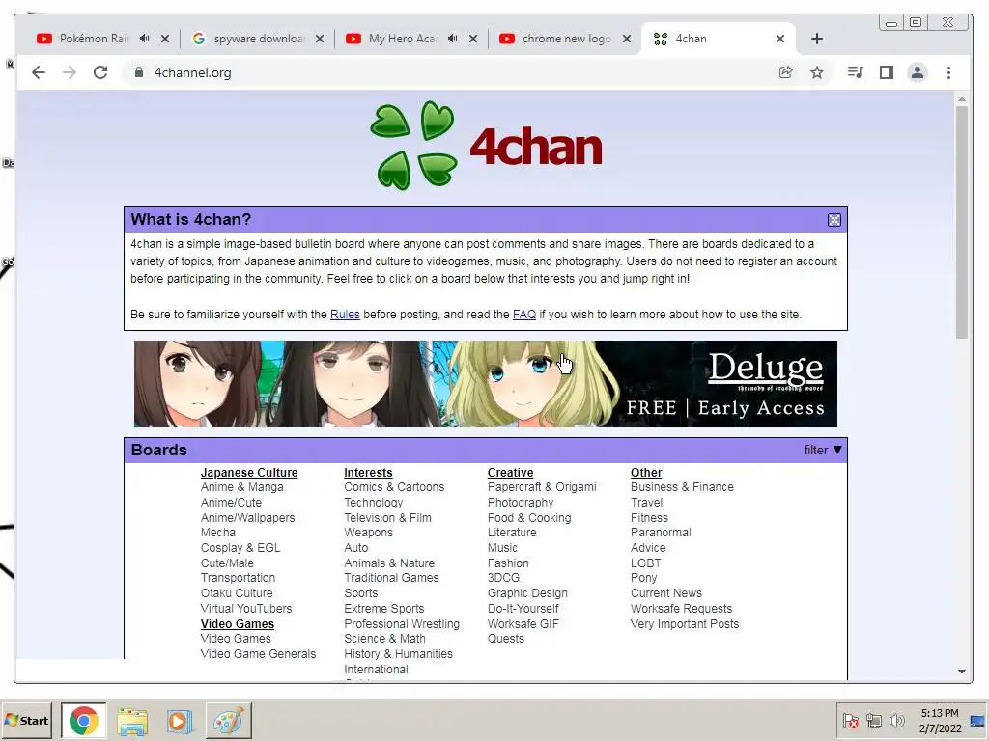Image resolution: width=989 pixels, height=741 pixels.
Task: Expand the Boards filter dropdown
Action: (x=823, y=450)
